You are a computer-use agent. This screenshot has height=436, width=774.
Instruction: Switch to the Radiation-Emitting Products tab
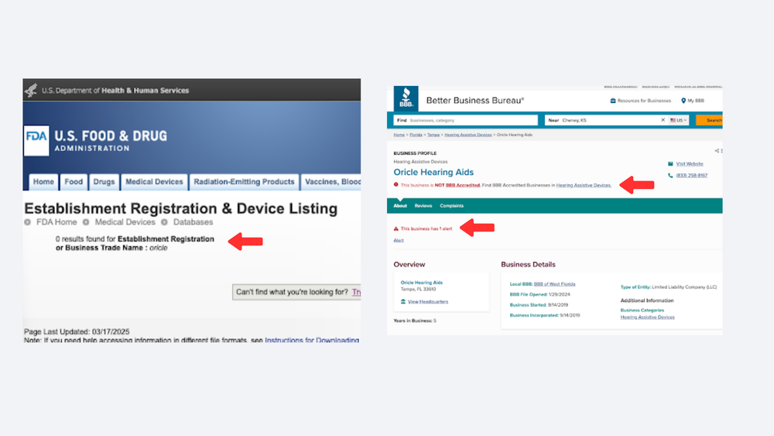click(x=244, y=182)
